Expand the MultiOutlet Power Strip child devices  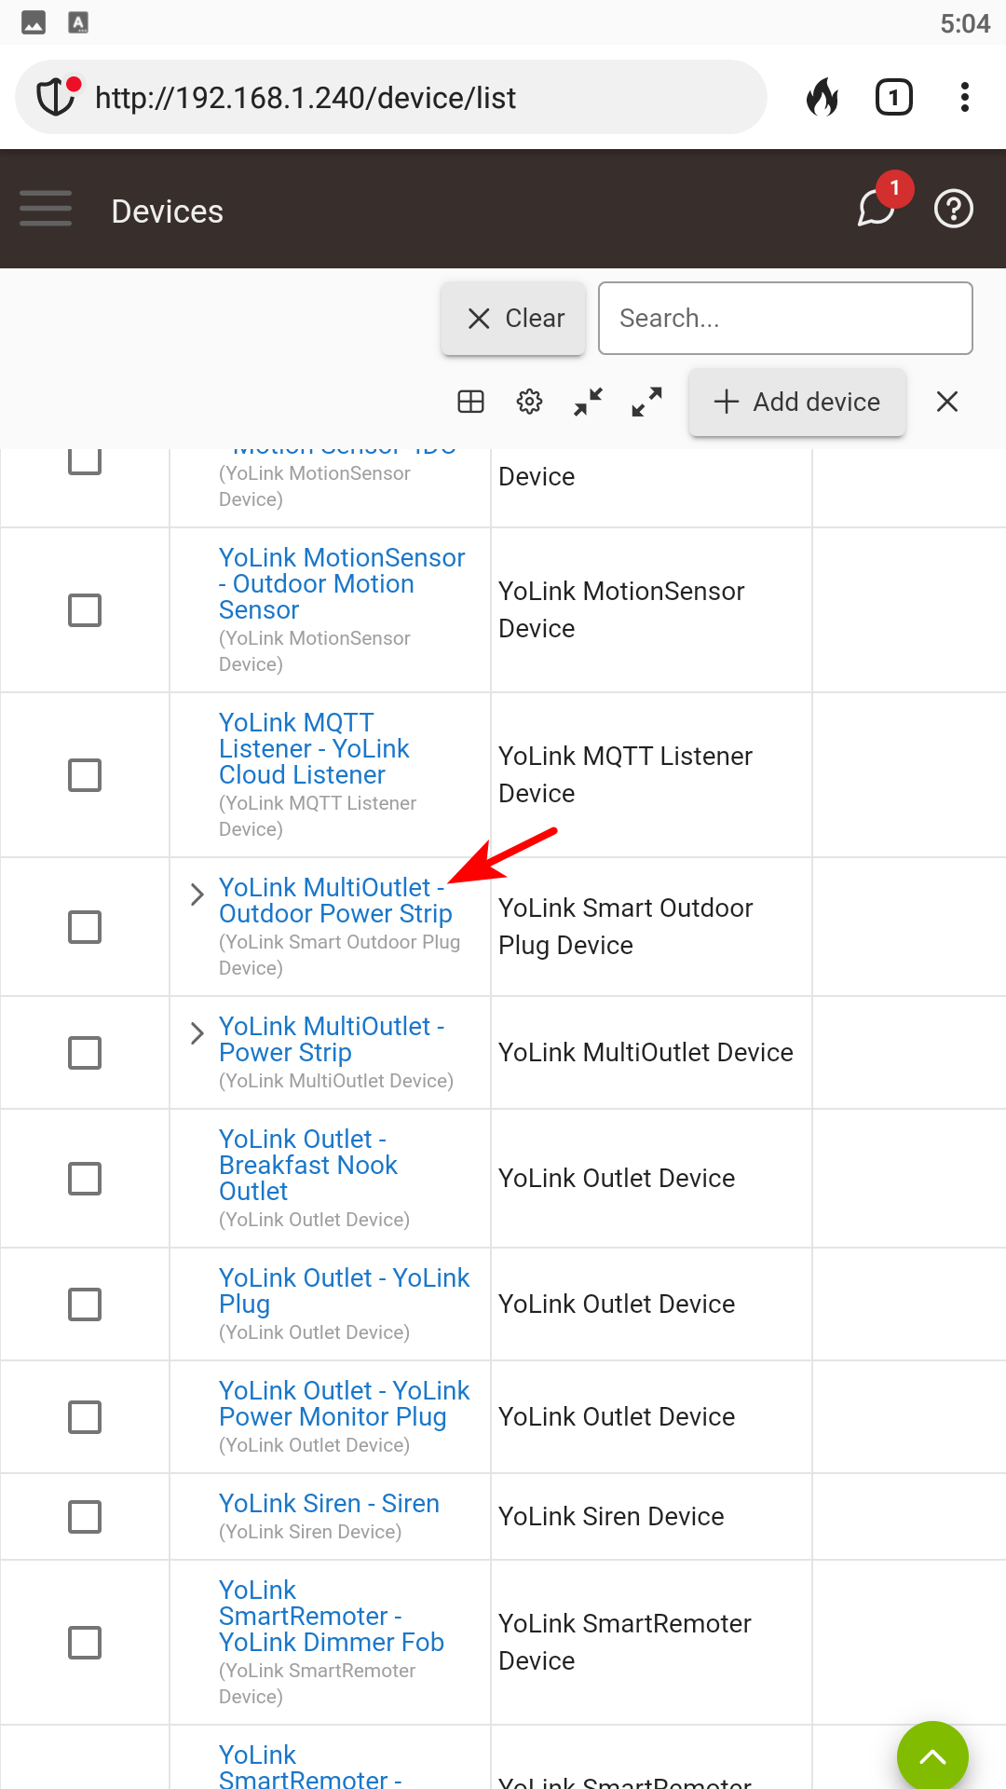tap(197, 1033)
